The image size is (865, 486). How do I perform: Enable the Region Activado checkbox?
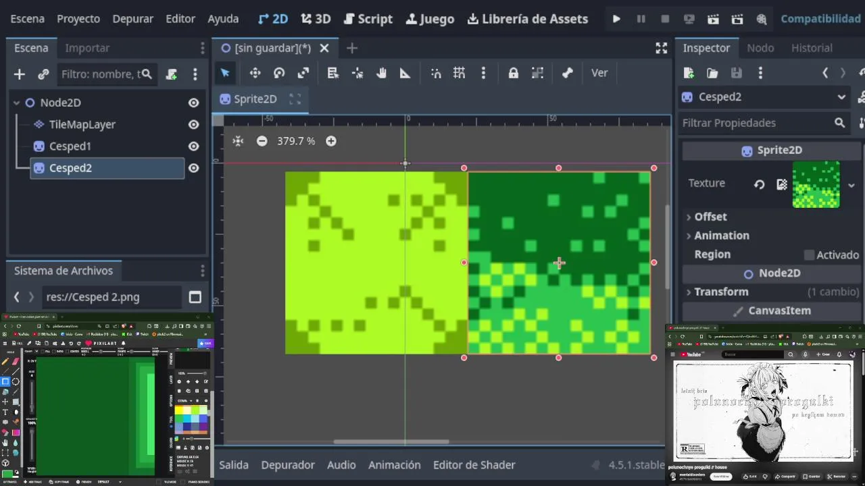tap(809, 254)
